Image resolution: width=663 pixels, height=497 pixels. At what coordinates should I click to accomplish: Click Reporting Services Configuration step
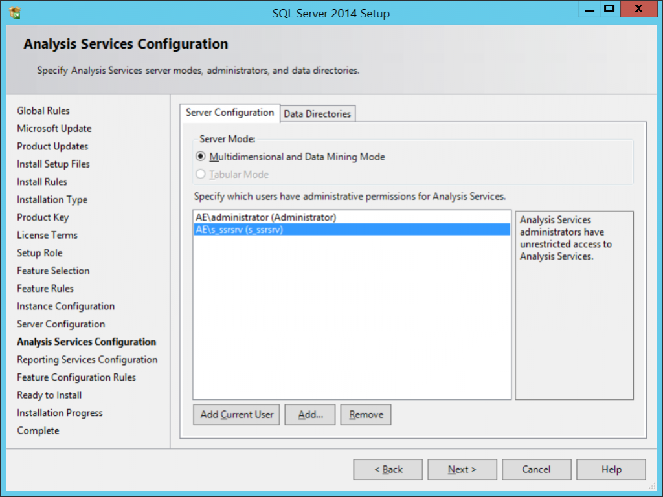[x=87, y=359]
